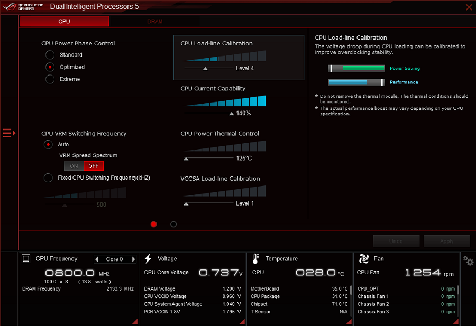Select previous core with left arrow
The width and height of the screenshot is (476, 326).
(97, 259)
